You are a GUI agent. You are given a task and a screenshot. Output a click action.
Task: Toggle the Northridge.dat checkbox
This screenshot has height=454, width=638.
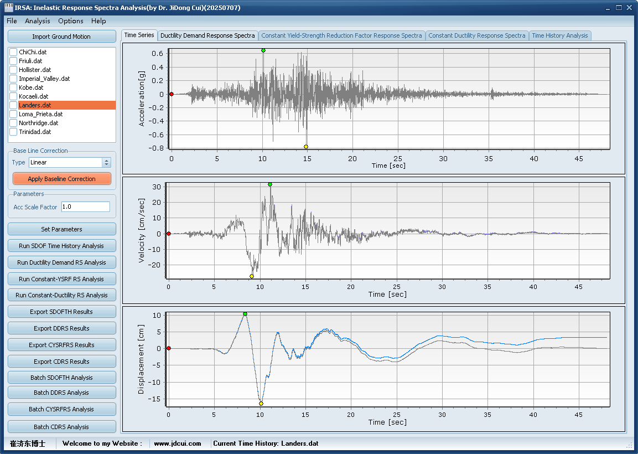click(x=14, y=123)
